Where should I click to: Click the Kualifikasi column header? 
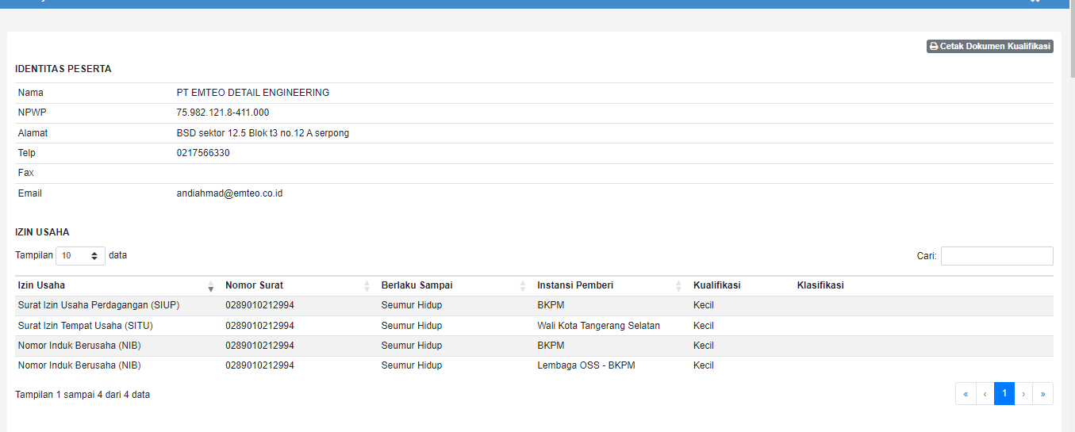pos(716,285)
